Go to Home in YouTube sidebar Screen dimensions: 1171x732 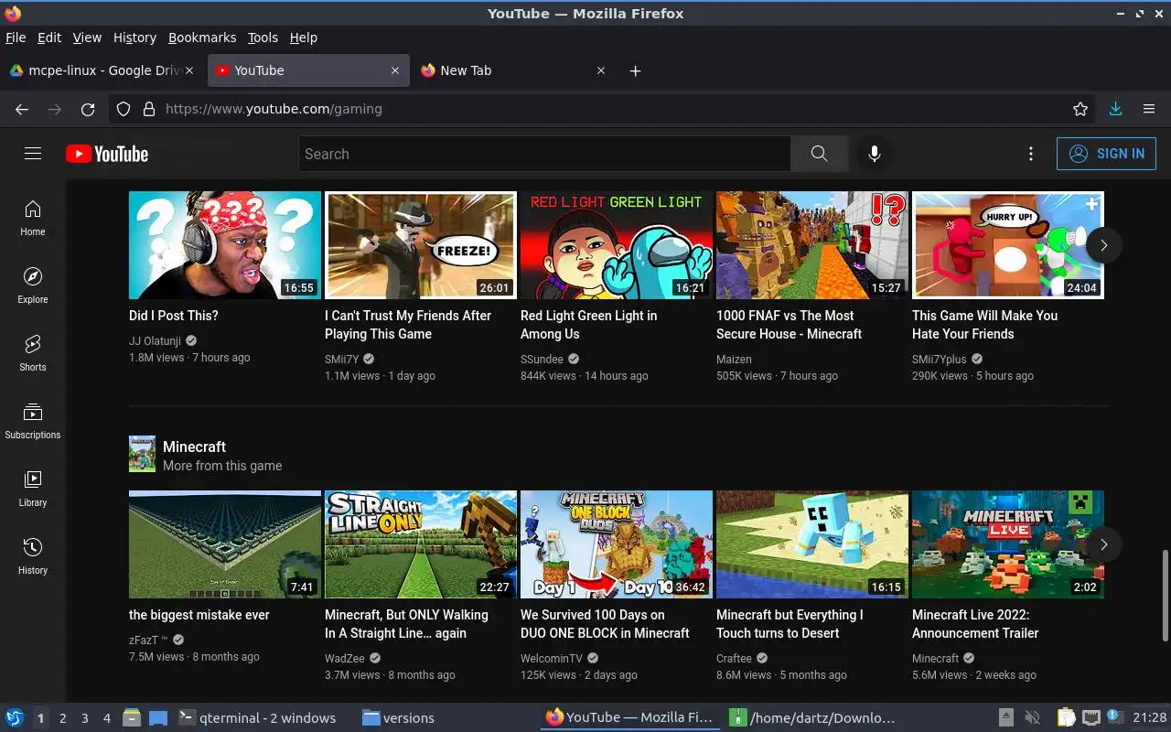[x=33, y=218]
